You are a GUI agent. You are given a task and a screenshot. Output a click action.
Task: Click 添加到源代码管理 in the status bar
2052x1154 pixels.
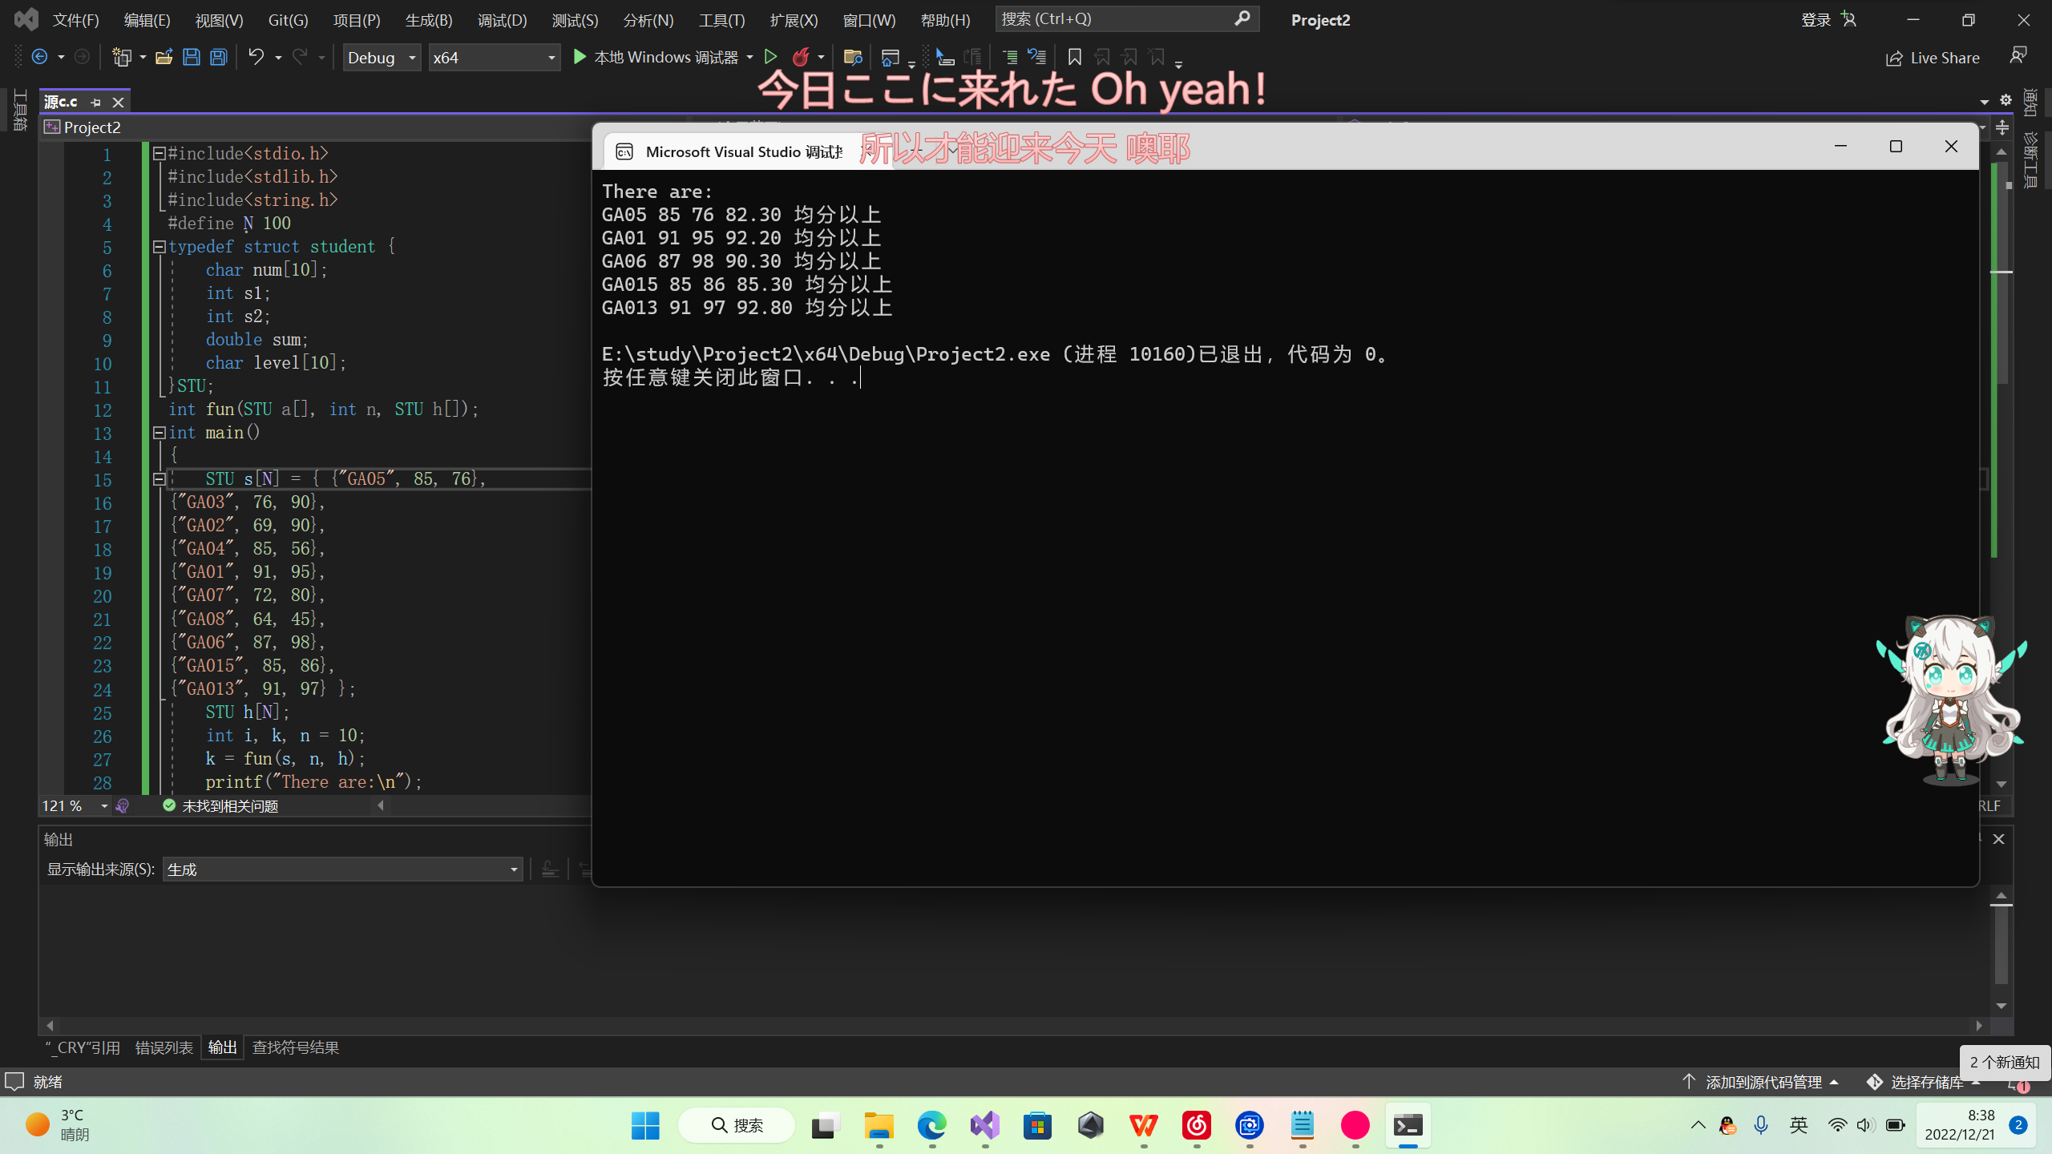tap(1763, 1082)
